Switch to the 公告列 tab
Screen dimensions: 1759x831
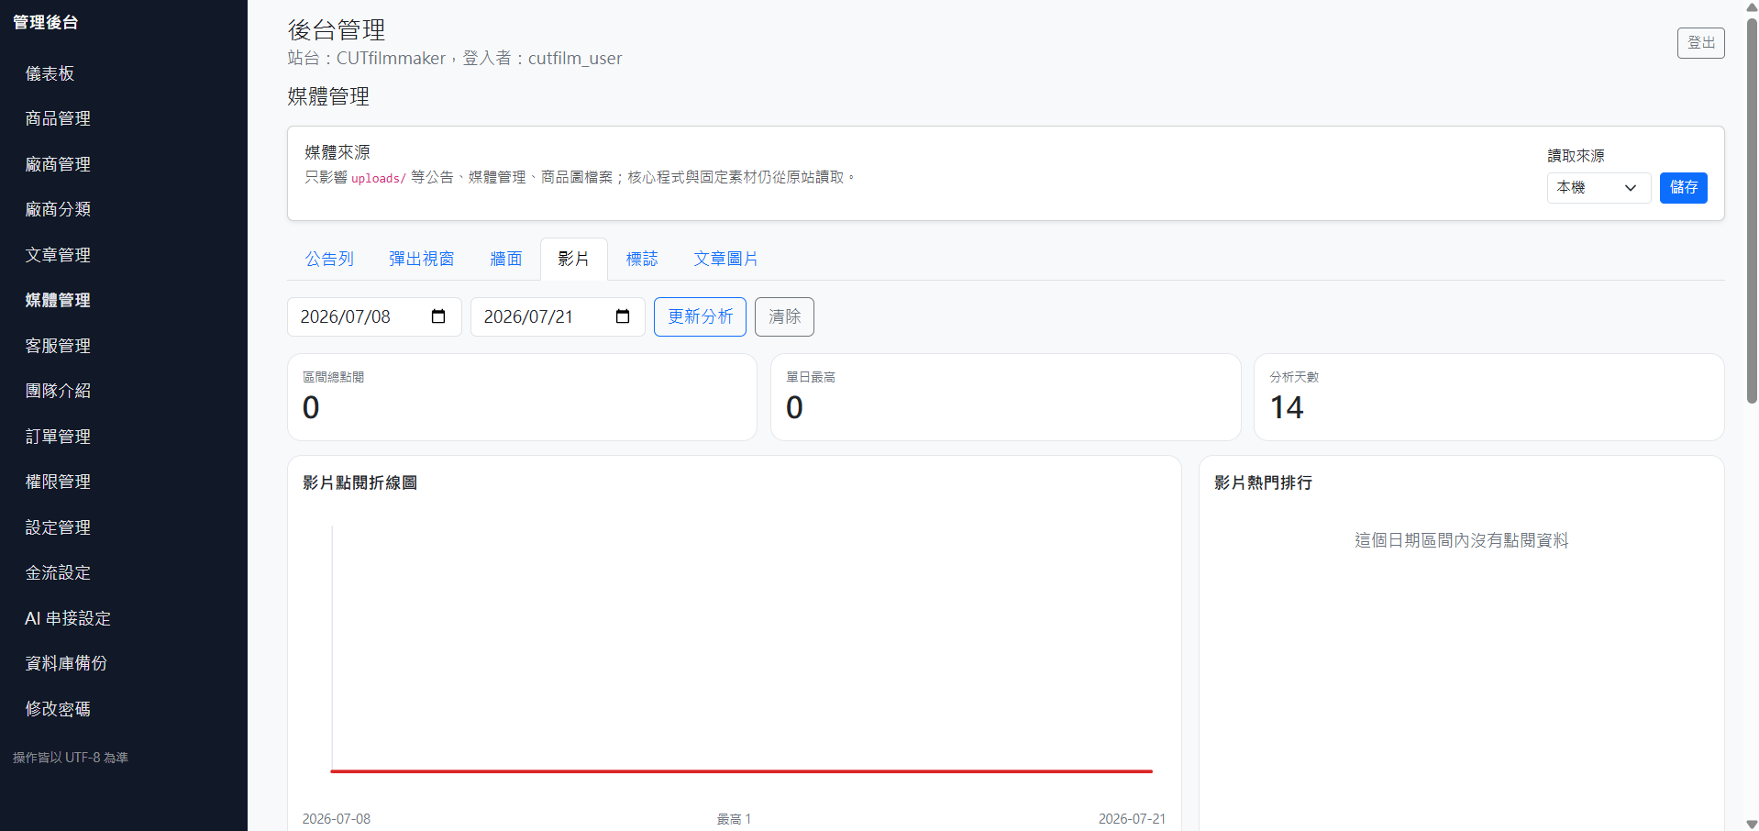click(329, 259)
